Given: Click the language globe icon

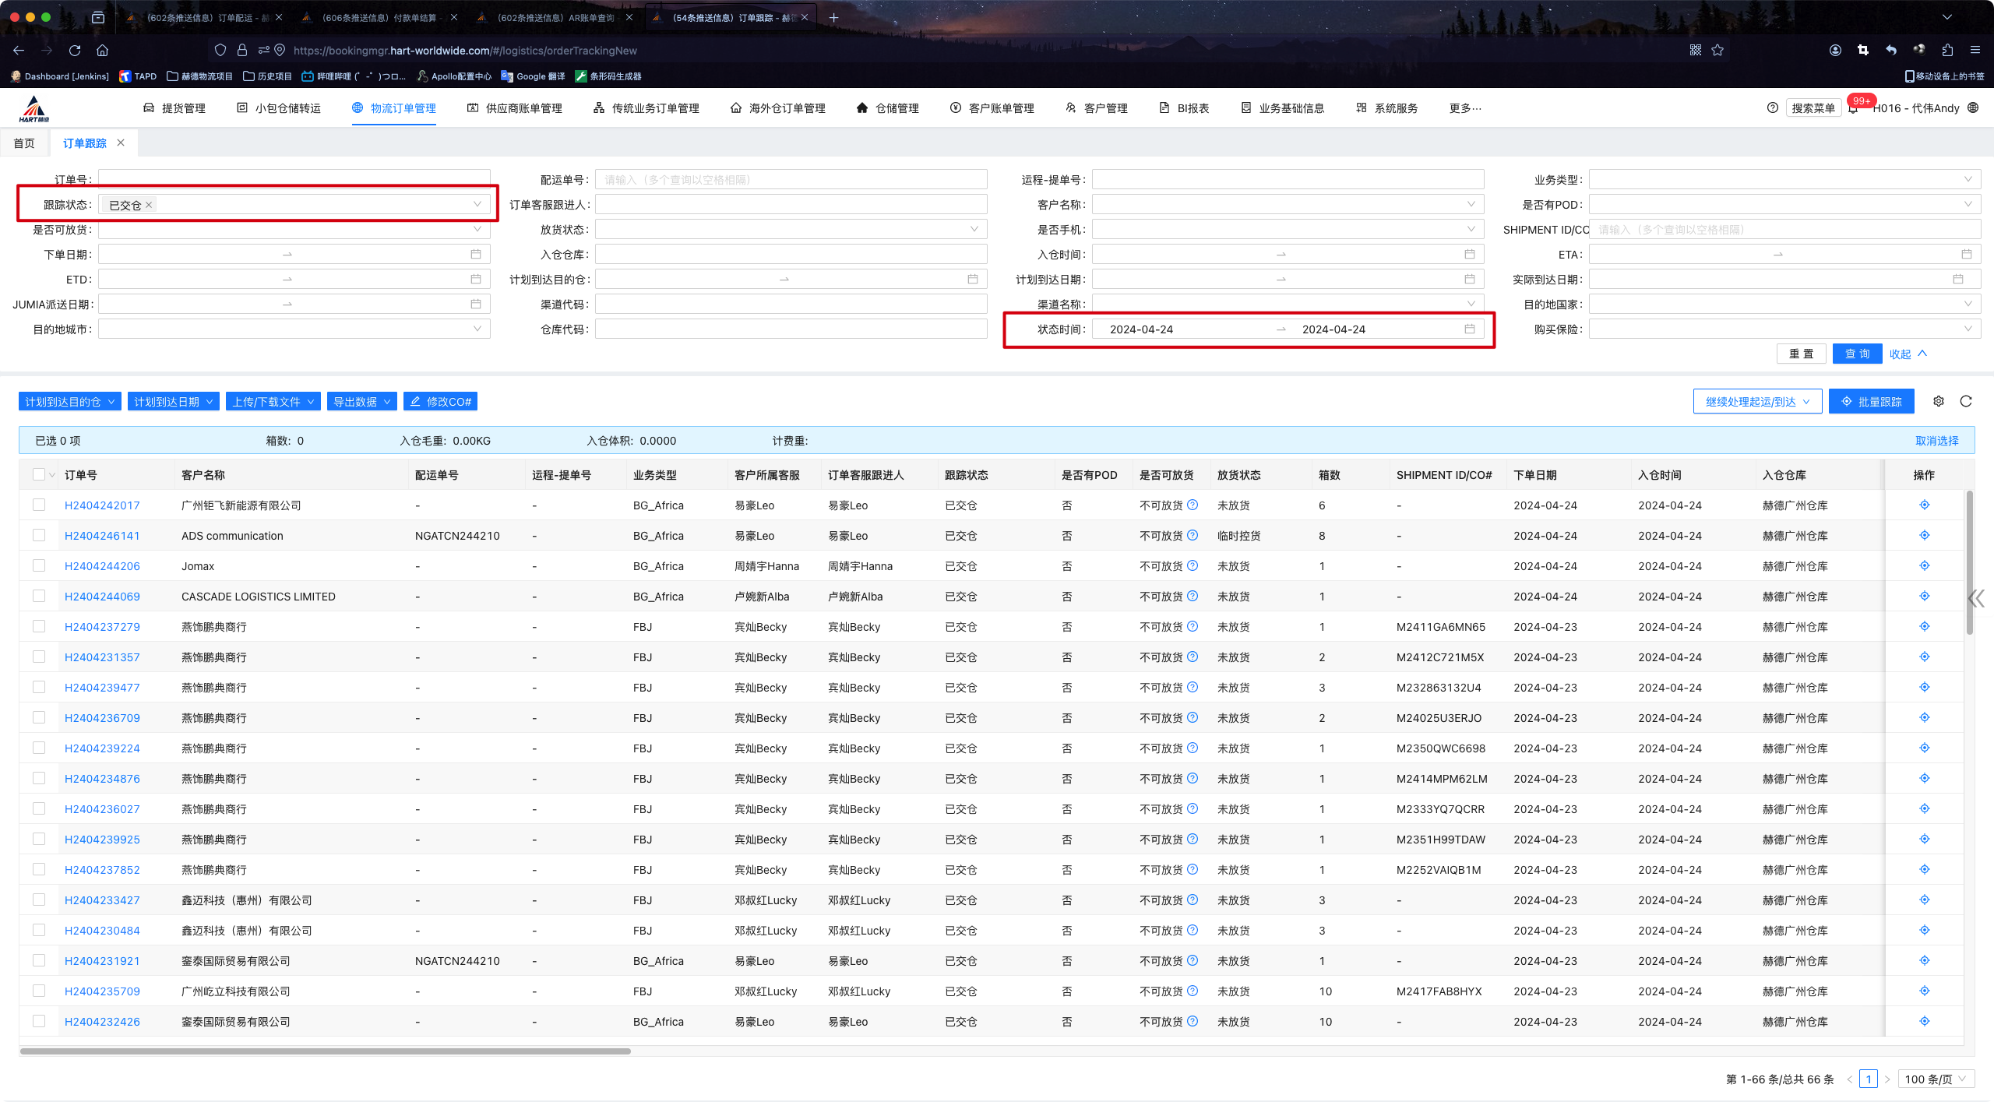Looking at the screenshot, I should click(1973, 108).
